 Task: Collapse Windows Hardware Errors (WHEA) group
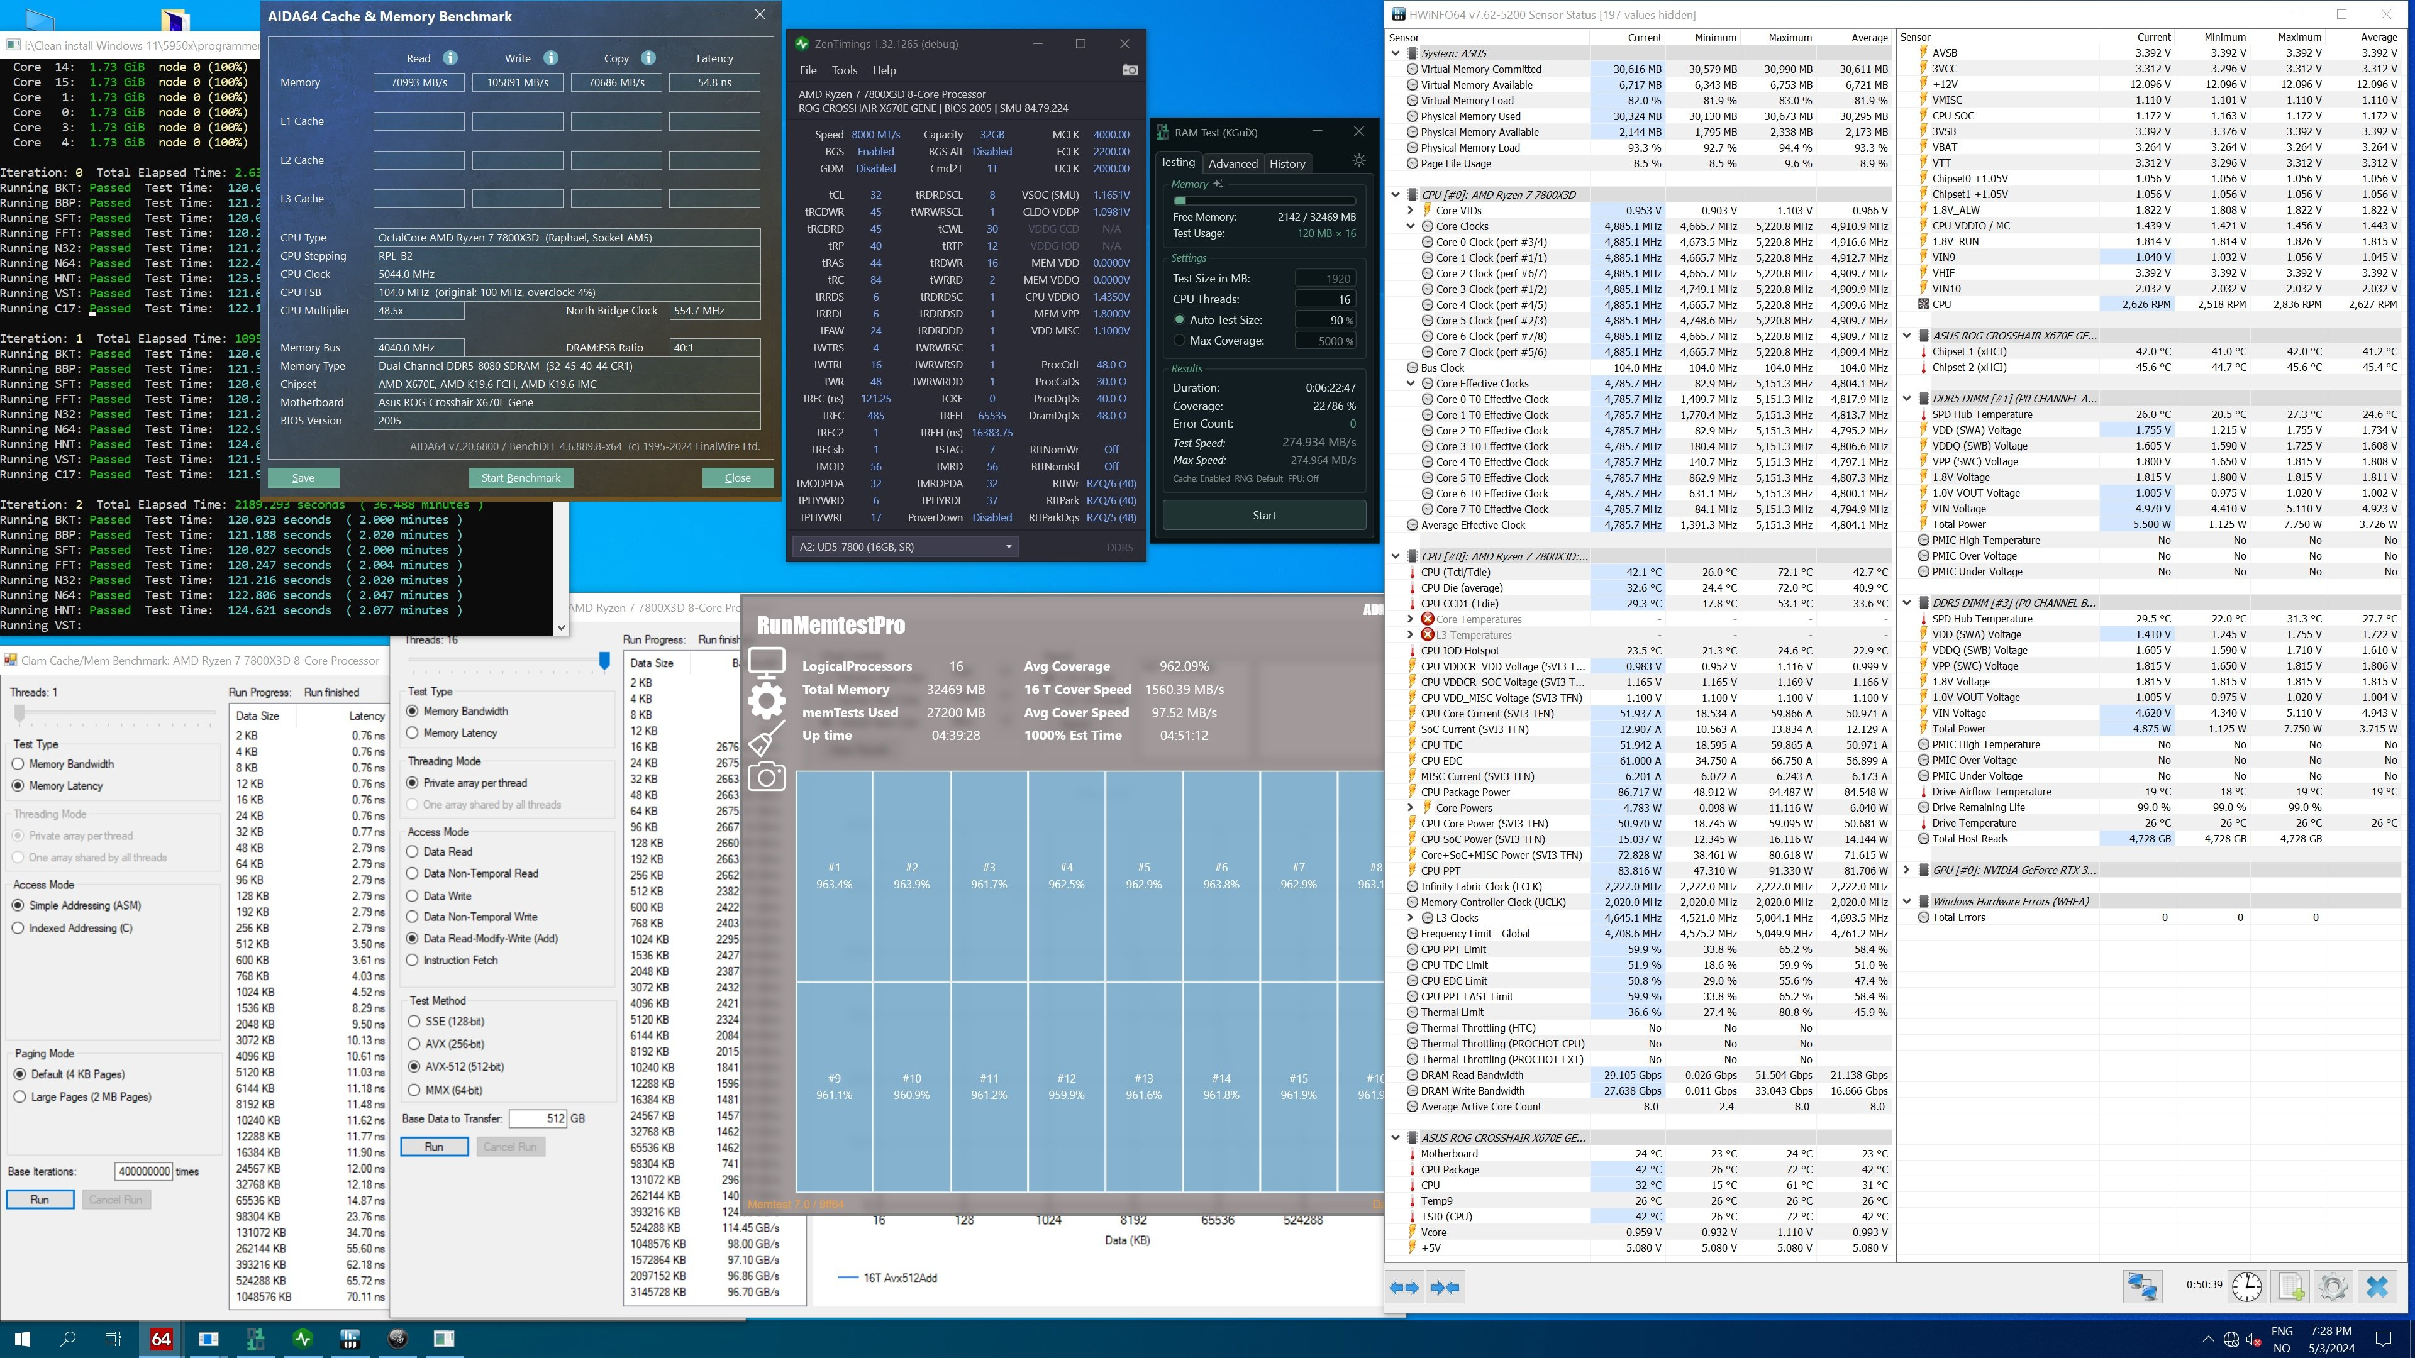point(1907,902)
